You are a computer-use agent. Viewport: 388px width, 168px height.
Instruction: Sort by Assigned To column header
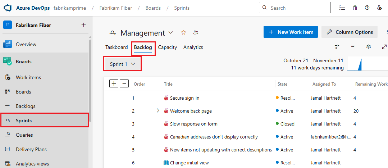pyautogui.click(x=324, y=84)
